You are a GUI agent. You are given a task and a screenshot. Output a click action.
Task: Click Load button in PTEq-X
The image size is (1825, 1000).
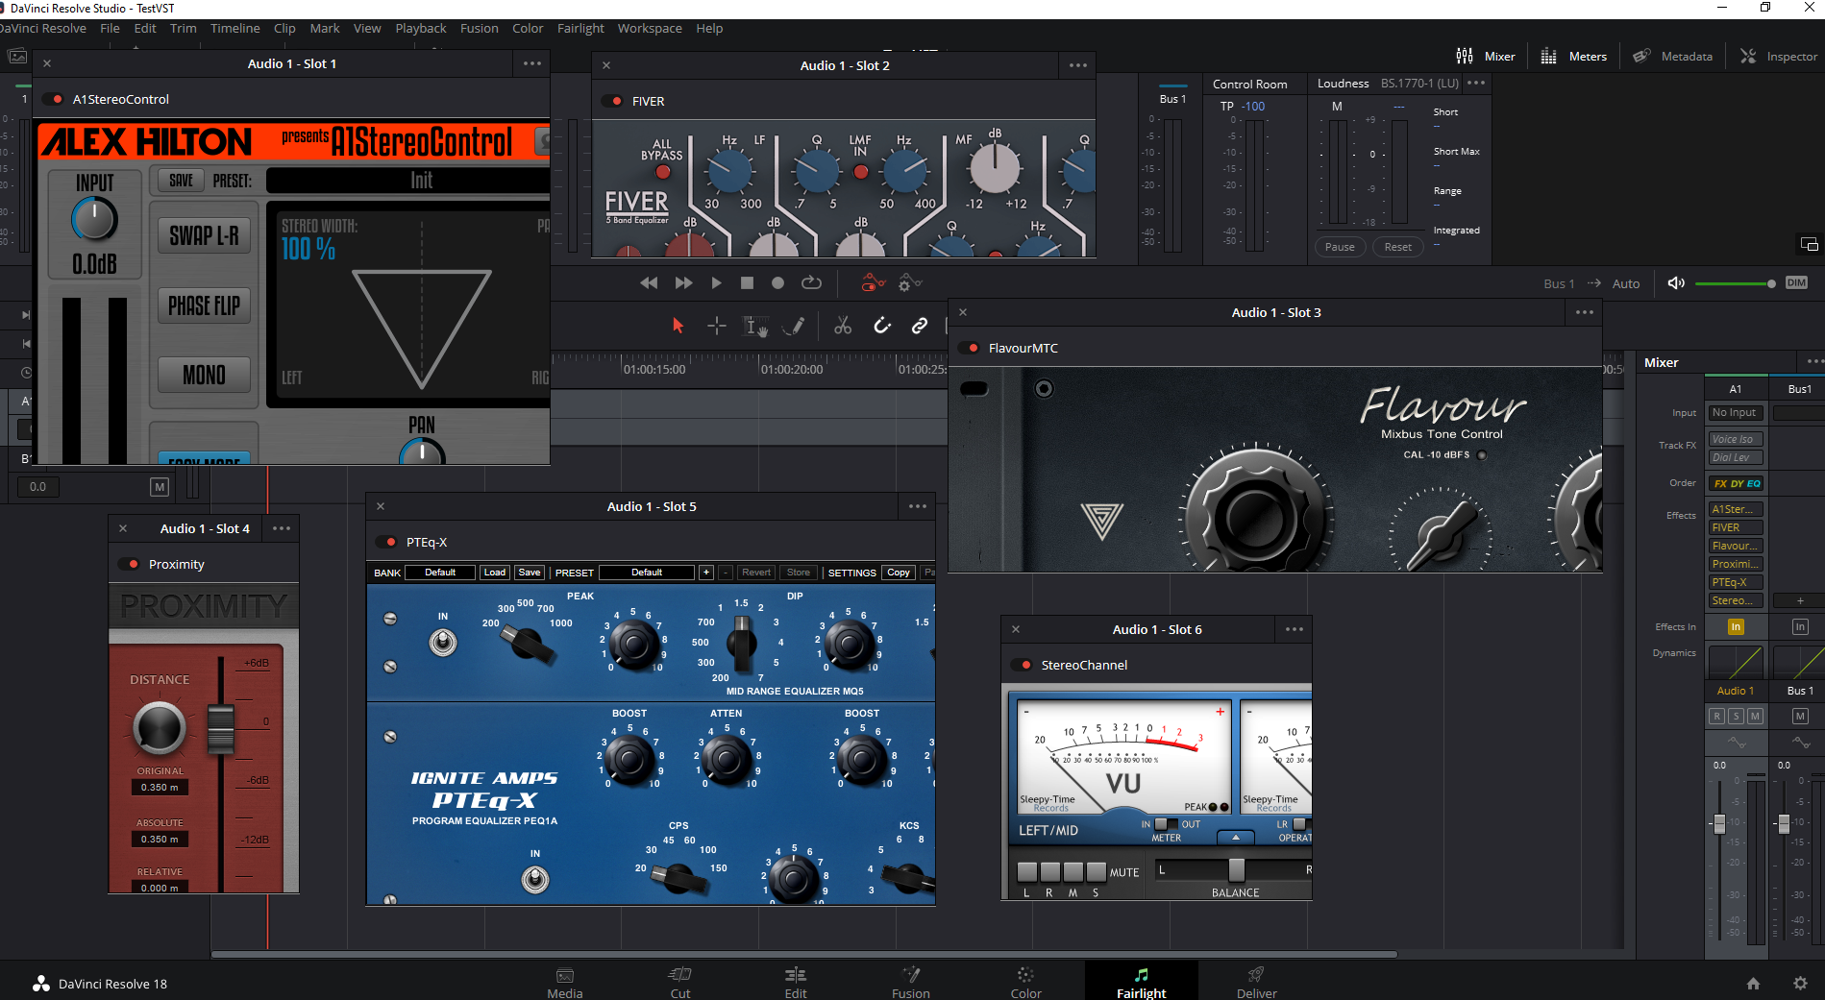(x=495, y=573)
